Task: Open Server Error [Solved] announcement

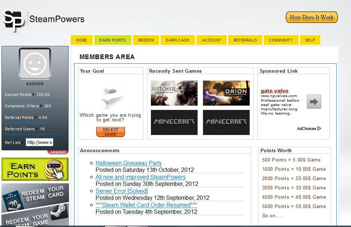Action: pos(121,191)
